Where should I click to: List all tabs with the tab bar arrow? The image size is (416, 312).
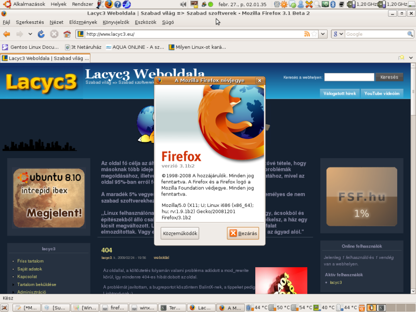[x=411, y=58]
